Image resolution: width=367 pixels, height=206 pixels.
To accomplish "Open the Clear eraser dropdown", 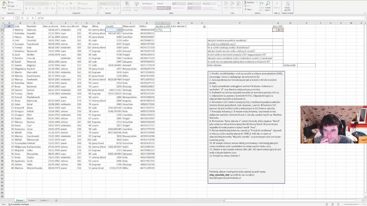I will 248,9.
